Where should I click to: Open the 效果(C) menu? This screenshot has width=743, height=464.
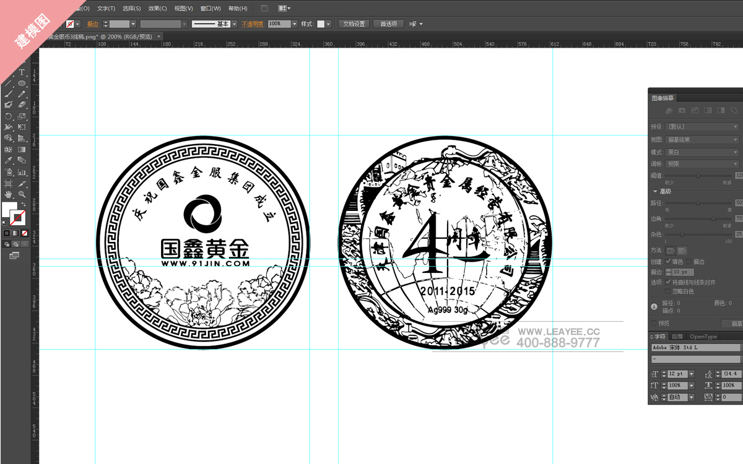coord(157,9)
